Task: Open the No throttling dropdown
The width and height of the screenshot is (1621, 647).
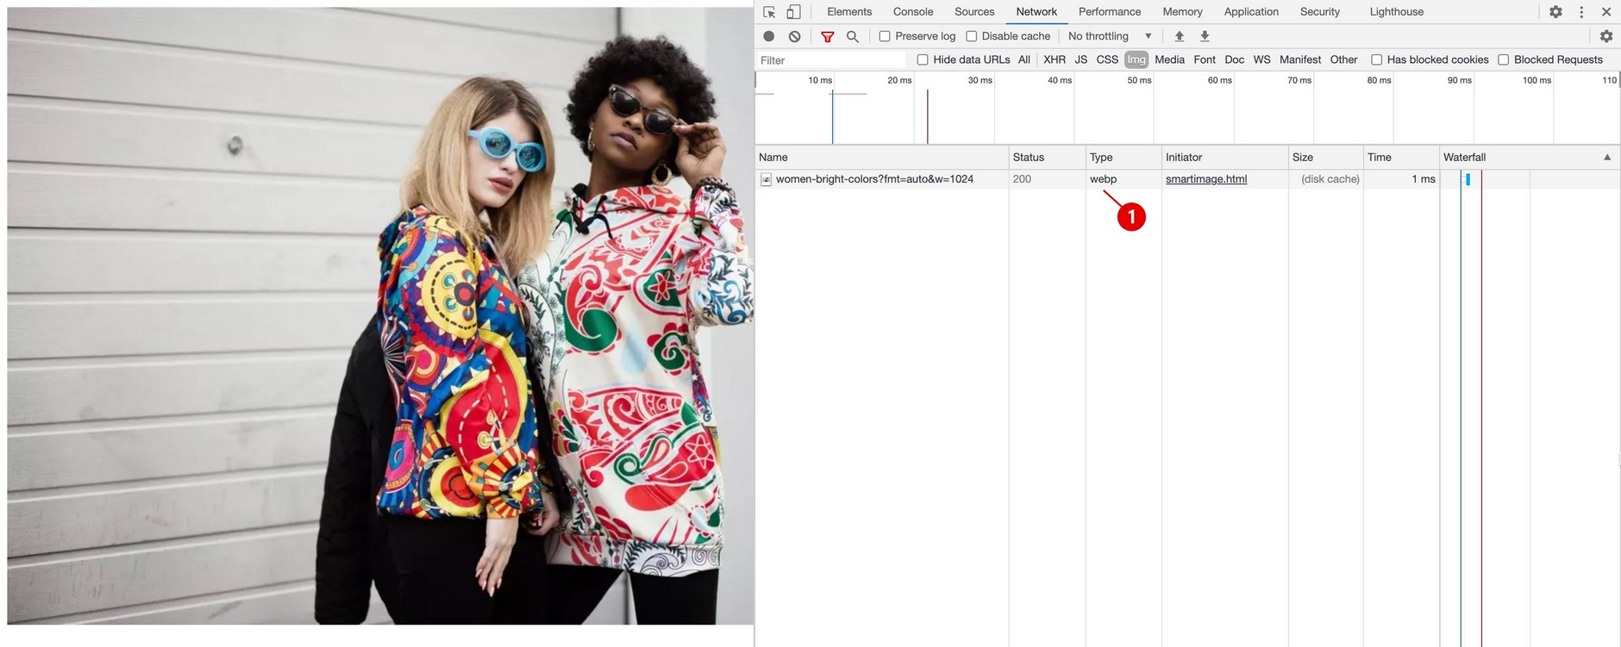Action: tap(1109, 36)
